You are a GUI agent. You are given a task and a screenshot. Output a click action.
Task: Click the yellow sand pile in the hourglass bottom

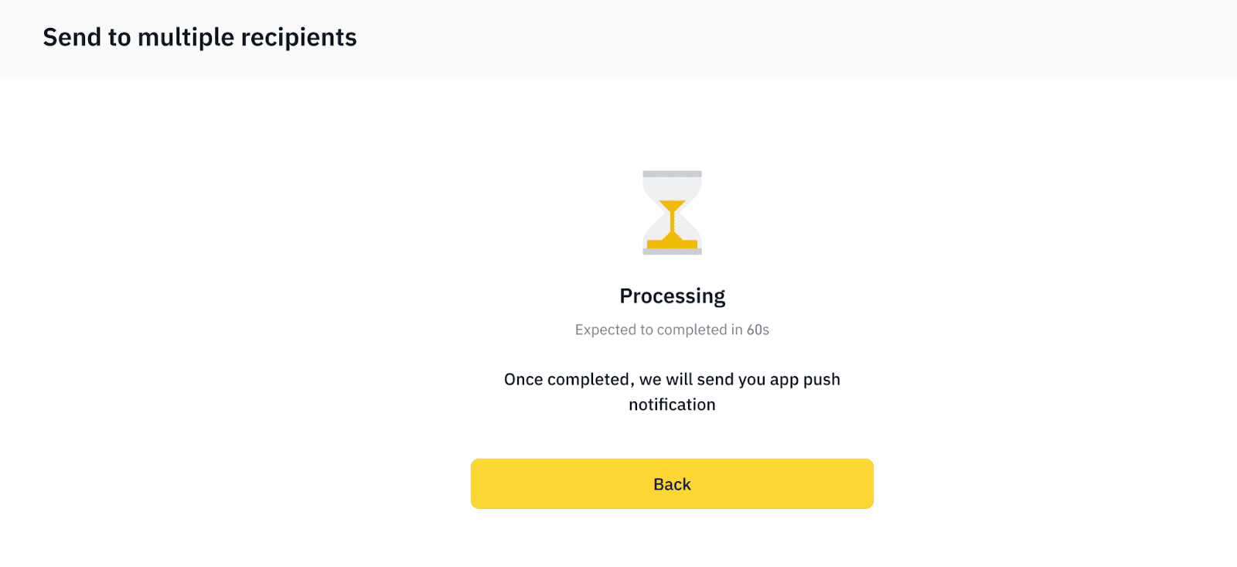672,243
